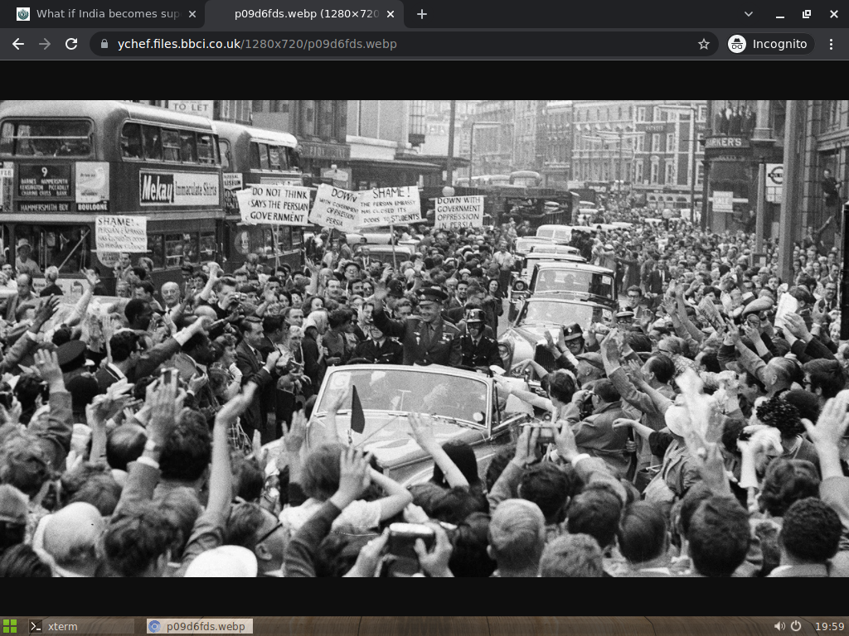Open the green applications menu in the taskbar
The width and height of the screenshot is (849, 636).
click(10, 626)
